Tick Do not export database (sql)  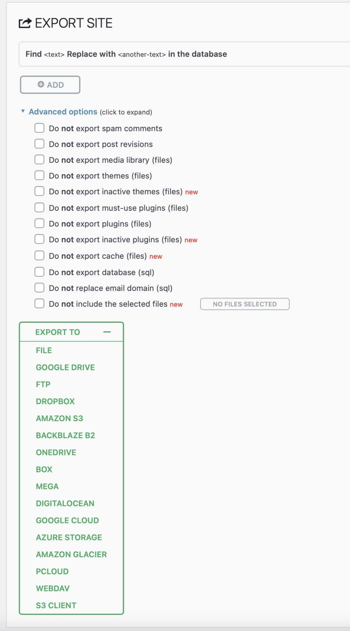click(39, 272)
